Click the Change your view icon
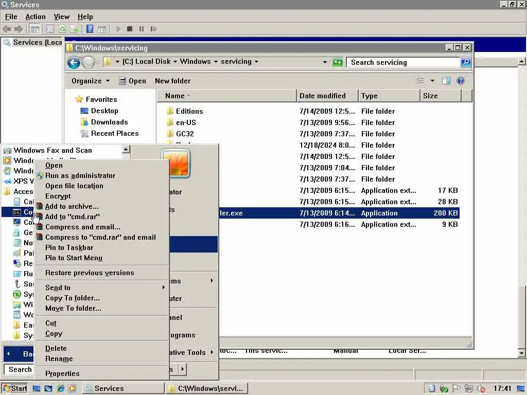 420,81
